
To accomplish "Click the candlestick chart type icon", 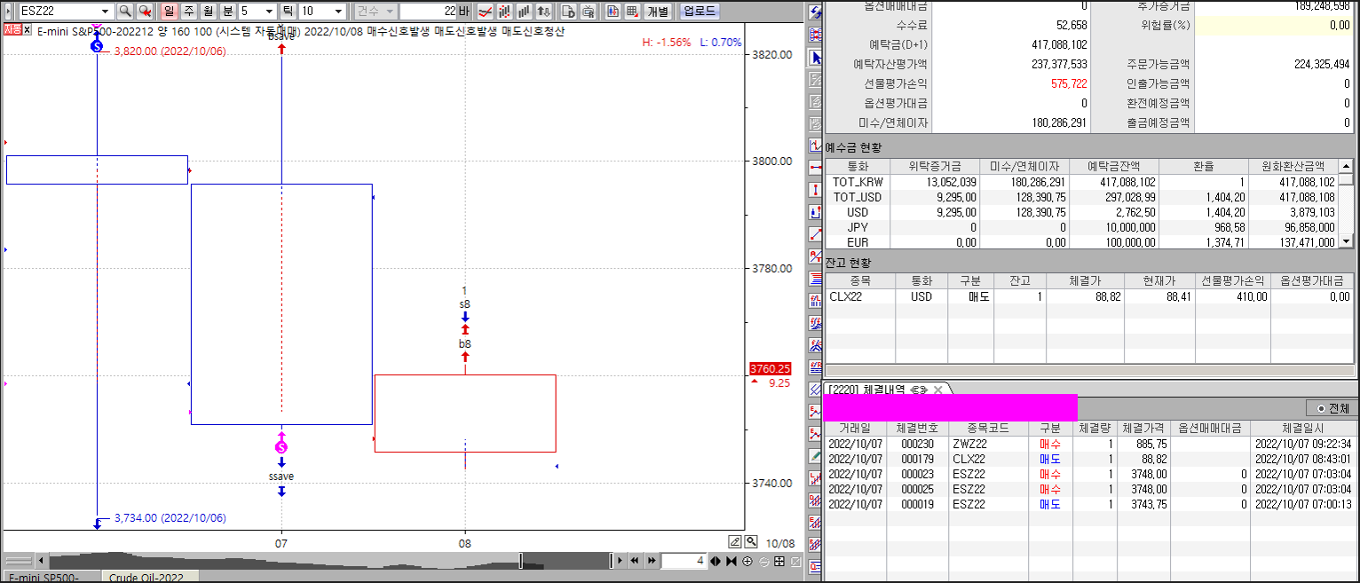I will tap(504, 12).
